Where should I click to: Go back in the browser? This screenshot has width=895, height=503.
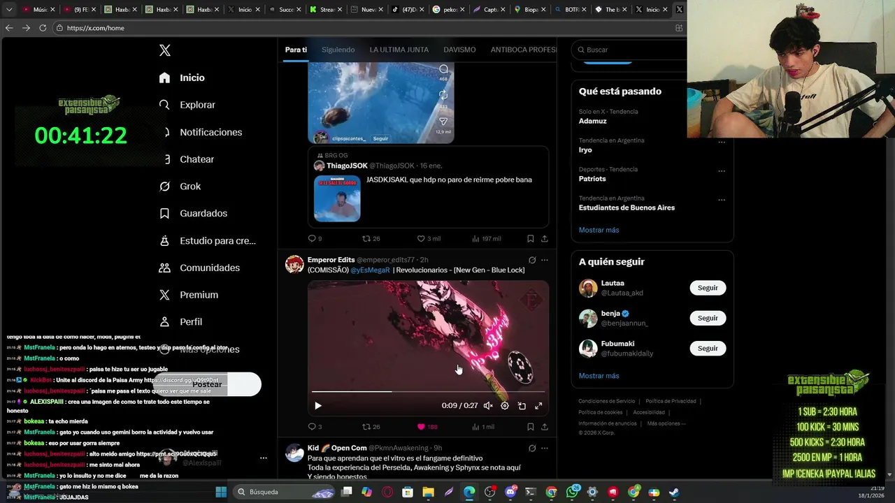tap(9, 28)
